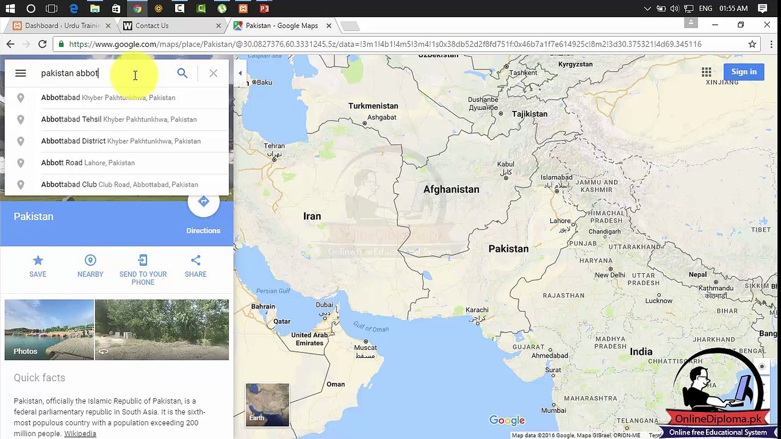
Task: Click the browser back arrow
Action: pyautogui.click(x=10, y=44)
